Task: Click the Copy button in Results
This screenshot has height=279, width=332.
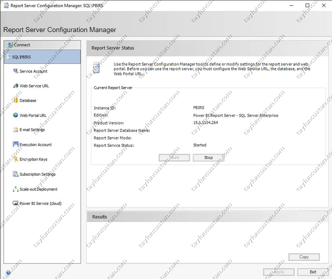Action: 304,257
